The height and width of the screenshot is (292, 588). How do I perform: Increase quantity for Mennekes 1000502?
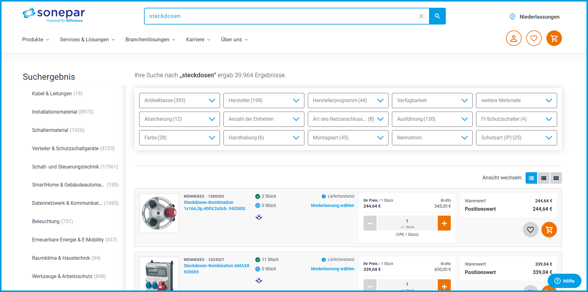pos(444,223)
